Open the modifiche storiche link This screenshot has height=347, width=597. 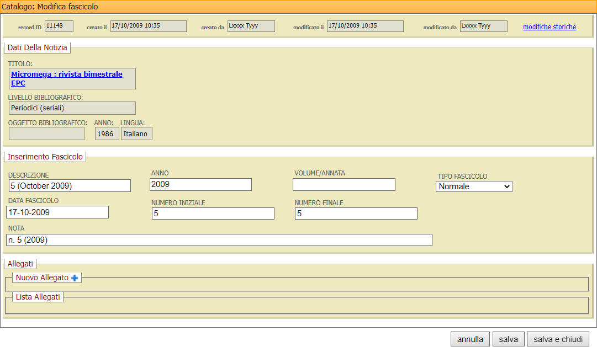pyautogui.click(x=549, y=27)
